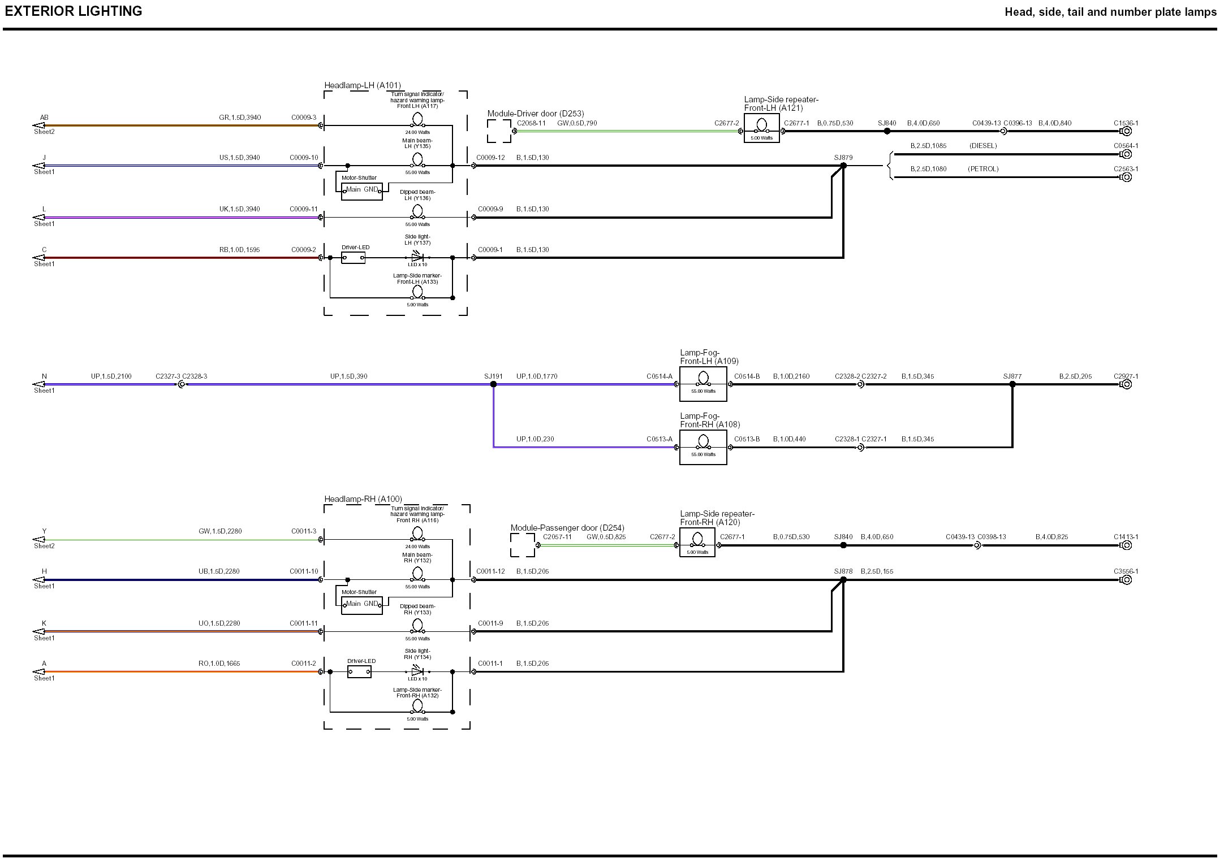Viewport: 1224px width, 867px height.
Task: Click the Headlamp-RH (A100) title label
Action: click(x=363, y=499)
